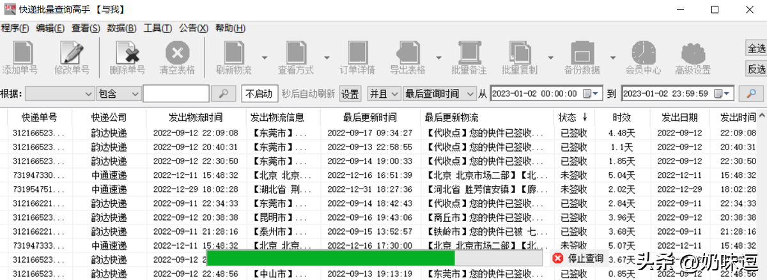
Task: Click the search key icon beside the filter text box
Action: (x=224, y=94)
